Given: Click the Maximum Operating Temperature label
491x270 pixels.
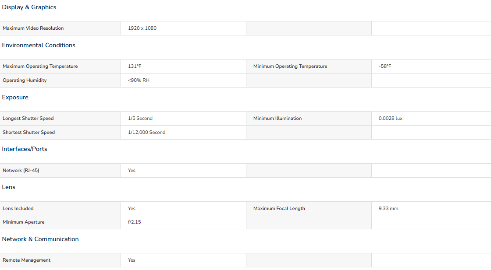Looking at the screenshot, I should [x=40, y=67].
